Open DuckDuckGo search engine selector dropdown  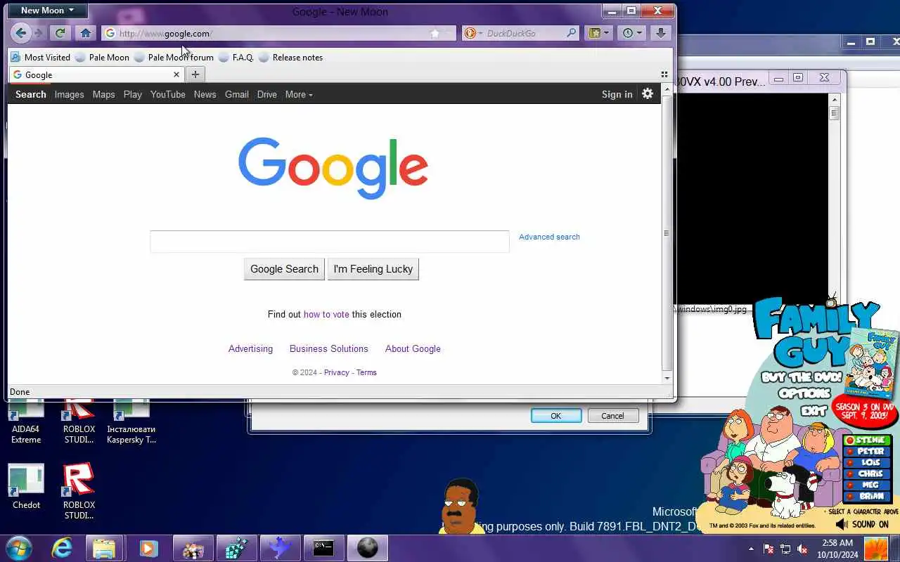472,33
